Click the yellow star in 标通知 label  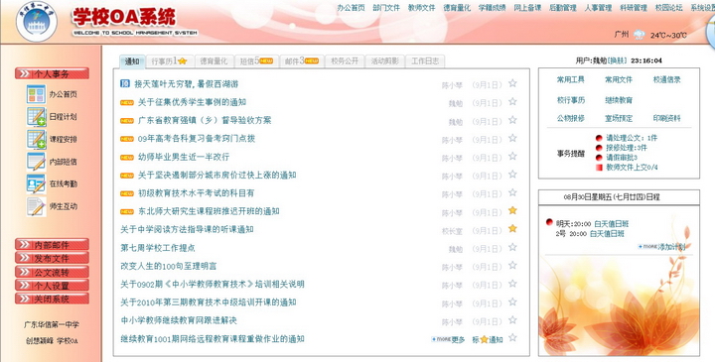484,340
